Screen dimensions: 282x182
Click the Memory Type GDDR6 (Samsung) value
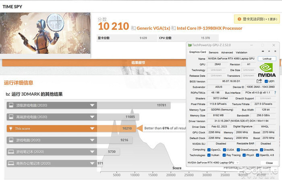pyautogui.click(x=222, y=110)
